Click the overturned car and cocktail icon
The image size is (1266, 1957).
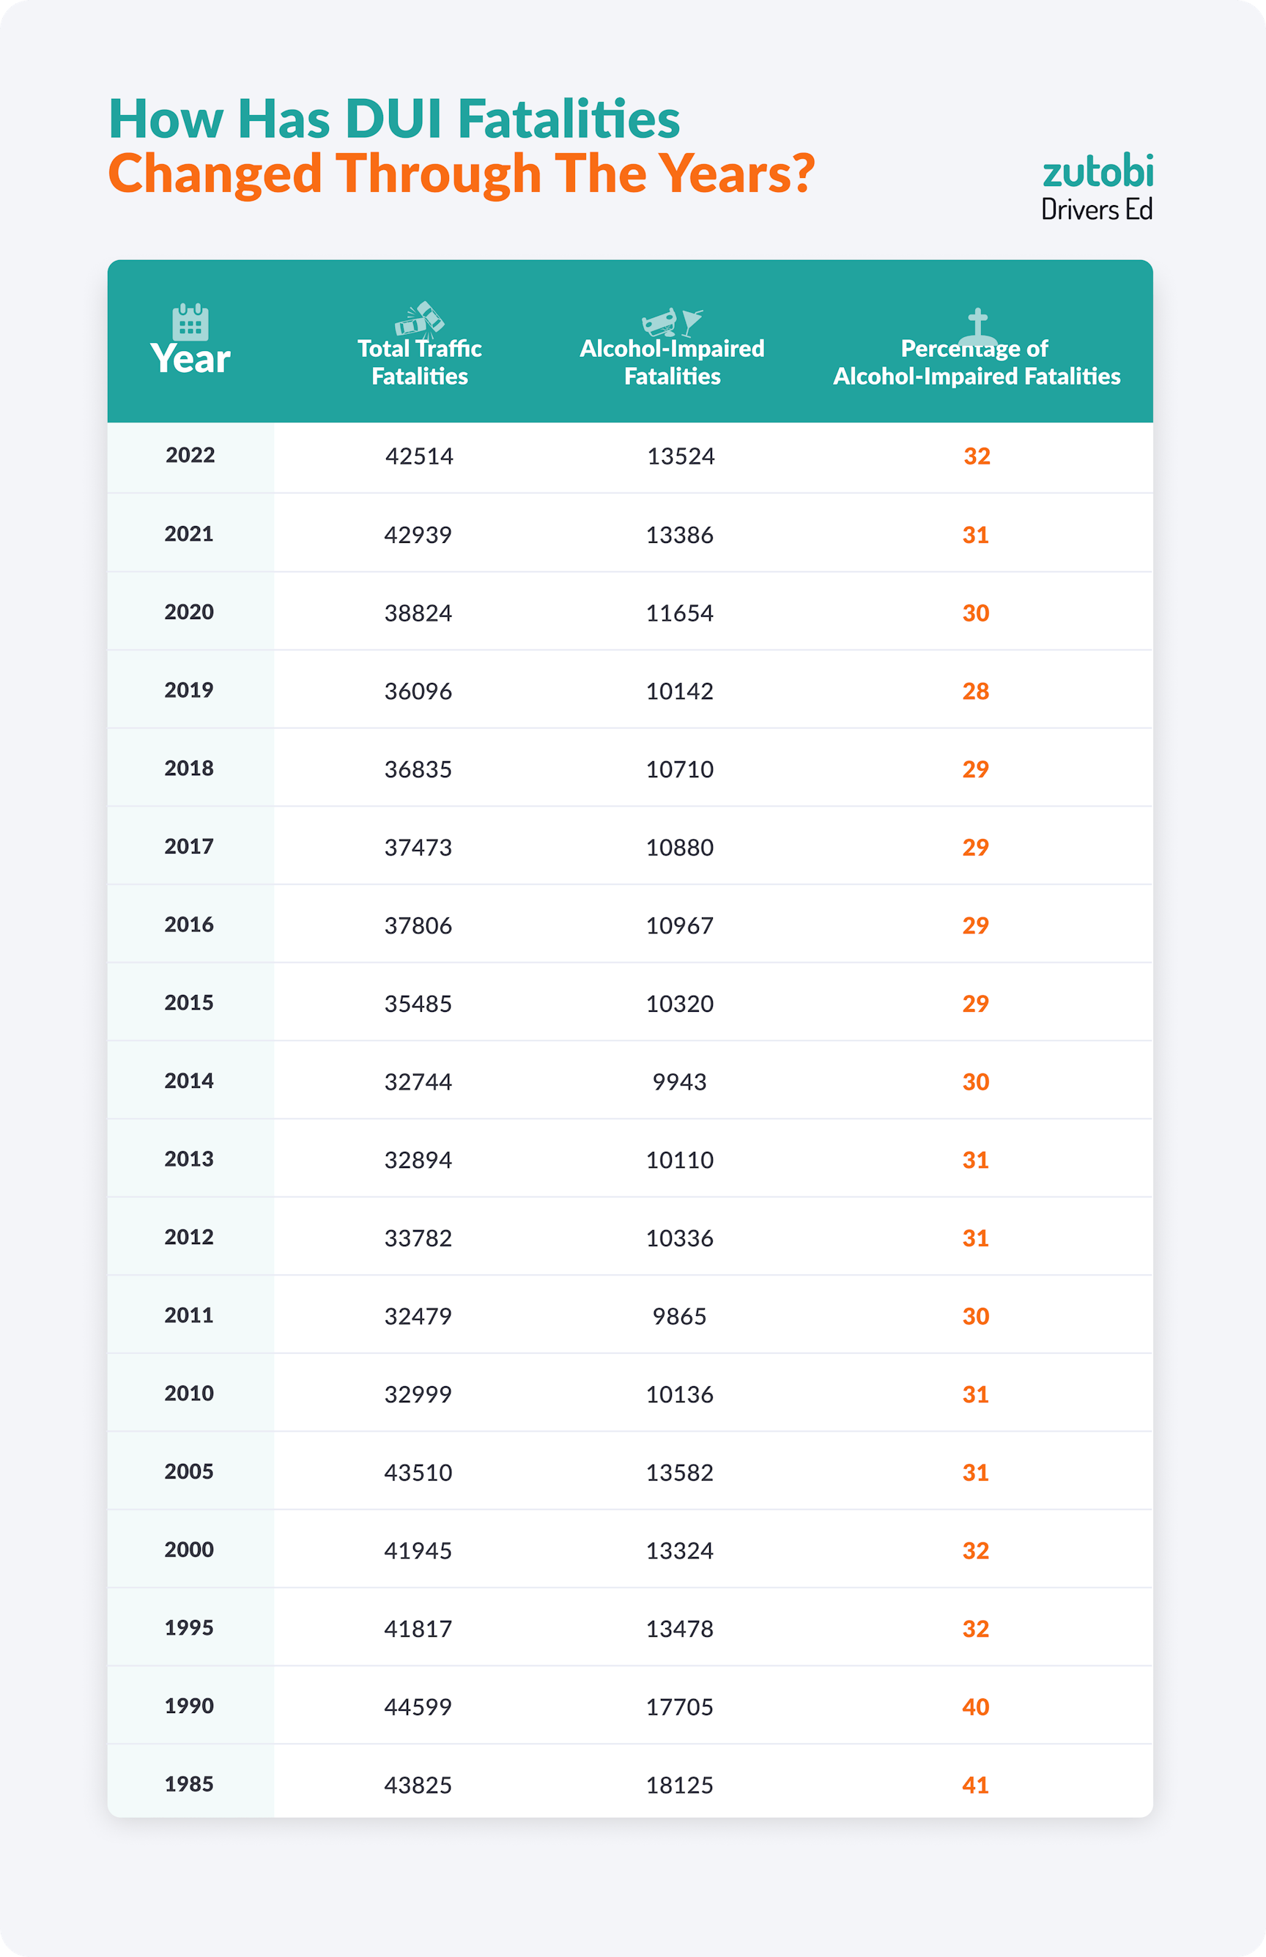[x=672, y=322]
